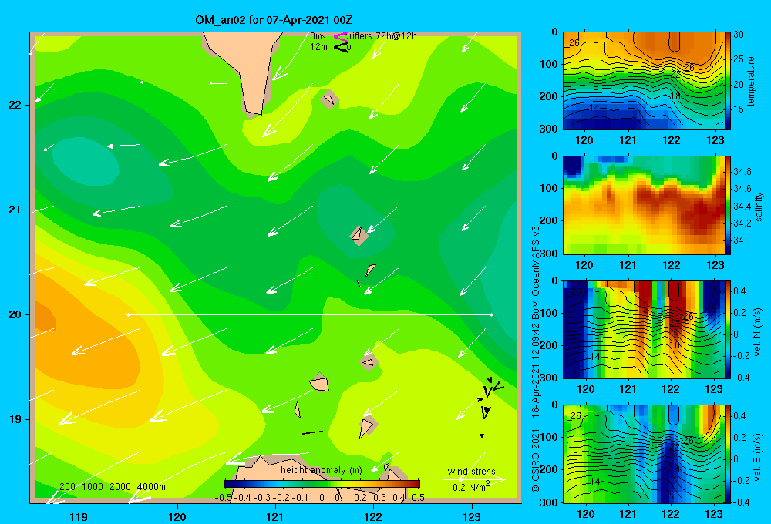Viewport: 771px width, 524px height.
Task: Open the vel. E section panel
Action: coord(643,454)
